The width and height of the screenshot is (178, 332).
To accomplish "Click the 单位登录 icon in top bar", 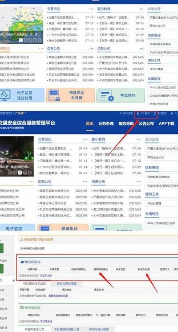I will (155, 114).
